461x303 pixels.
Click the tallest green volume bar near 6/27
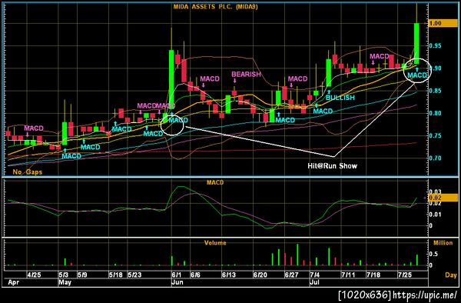(x=297, y=255)
